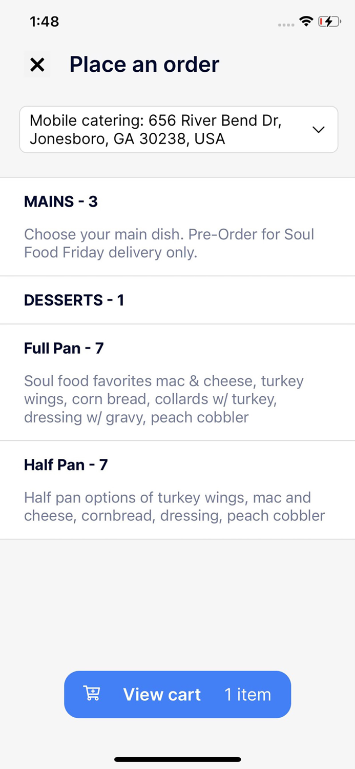Tap the 1 item label in cart button

pos(248,695)
